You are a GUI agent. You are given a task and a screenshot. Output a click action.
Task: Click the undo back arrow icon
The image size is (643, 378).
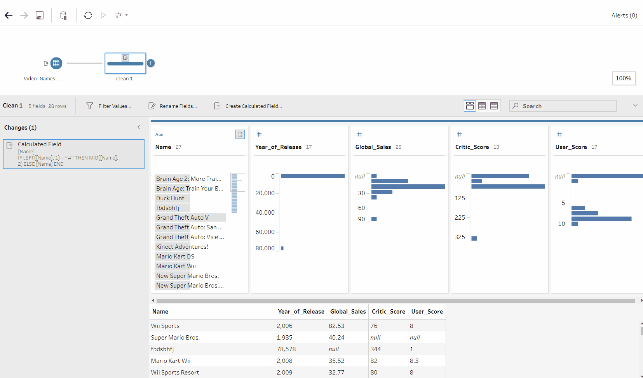tap(9, 16)
